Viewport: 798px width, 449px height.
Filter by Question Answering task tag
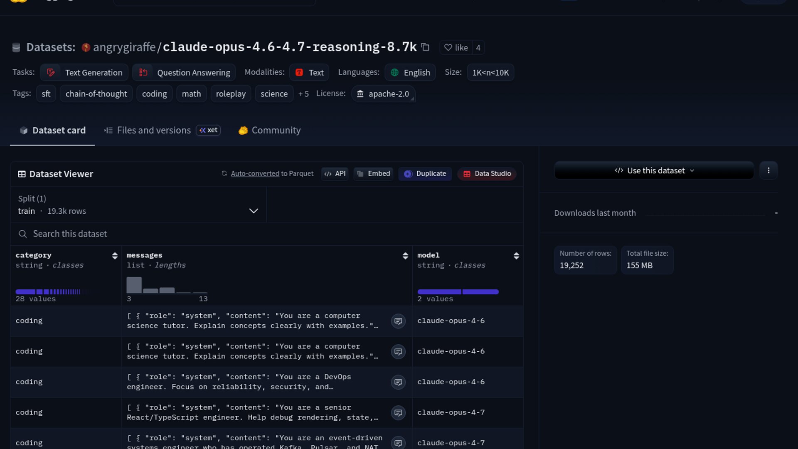[x=184, y=72]
